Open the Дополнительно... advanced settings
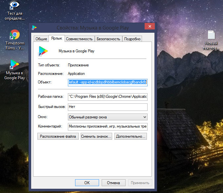223x193 pixels. tap(131, 136)
